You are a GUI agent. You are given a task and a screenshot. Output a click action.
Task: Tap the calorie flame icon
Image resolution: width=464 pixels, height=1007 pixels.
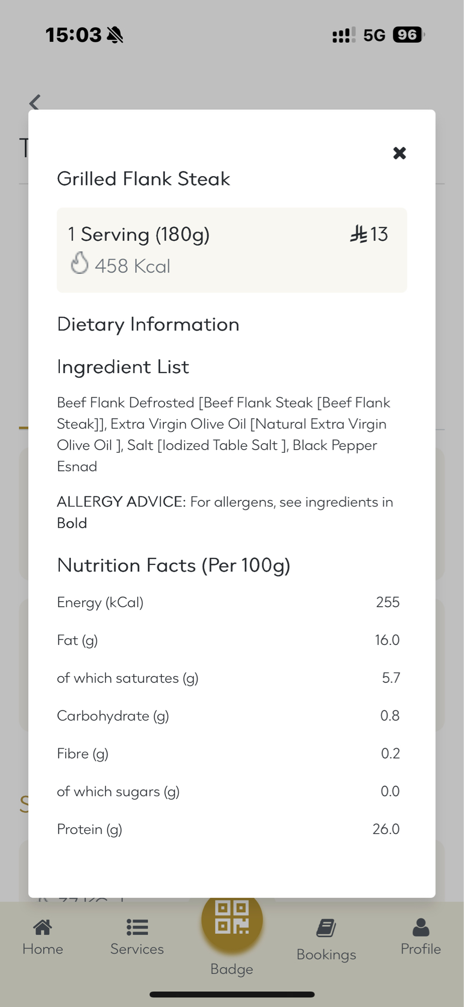(79, 263)
